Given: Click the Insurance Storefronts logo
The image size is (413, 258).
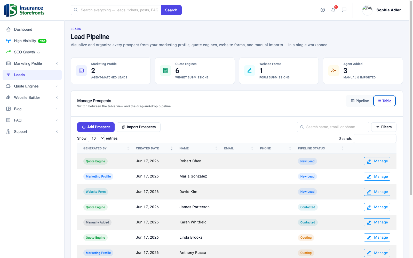Looking at the screenshot, I should click(x=24, y=10).
